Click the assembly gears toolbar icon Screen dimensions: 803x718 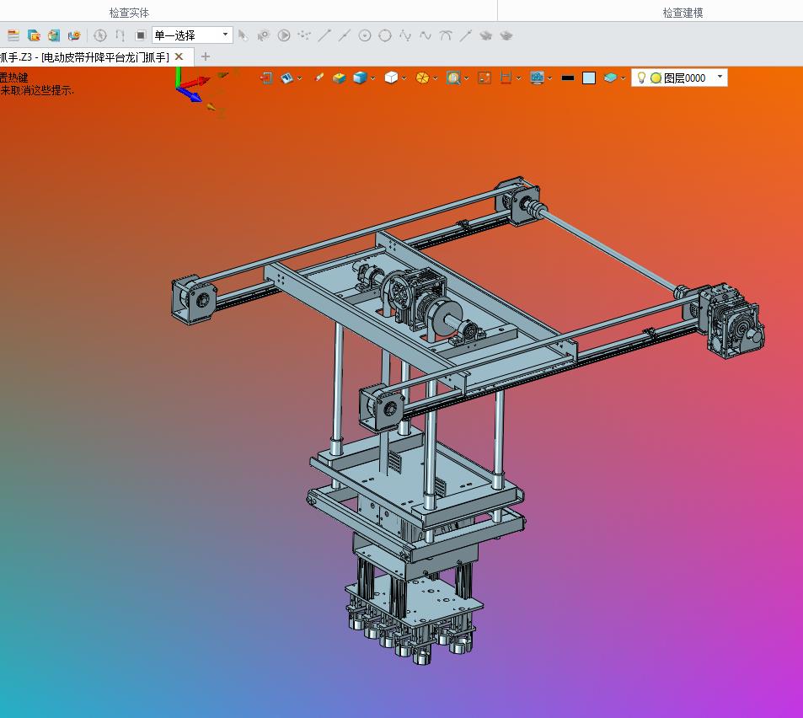click(74, 35)
